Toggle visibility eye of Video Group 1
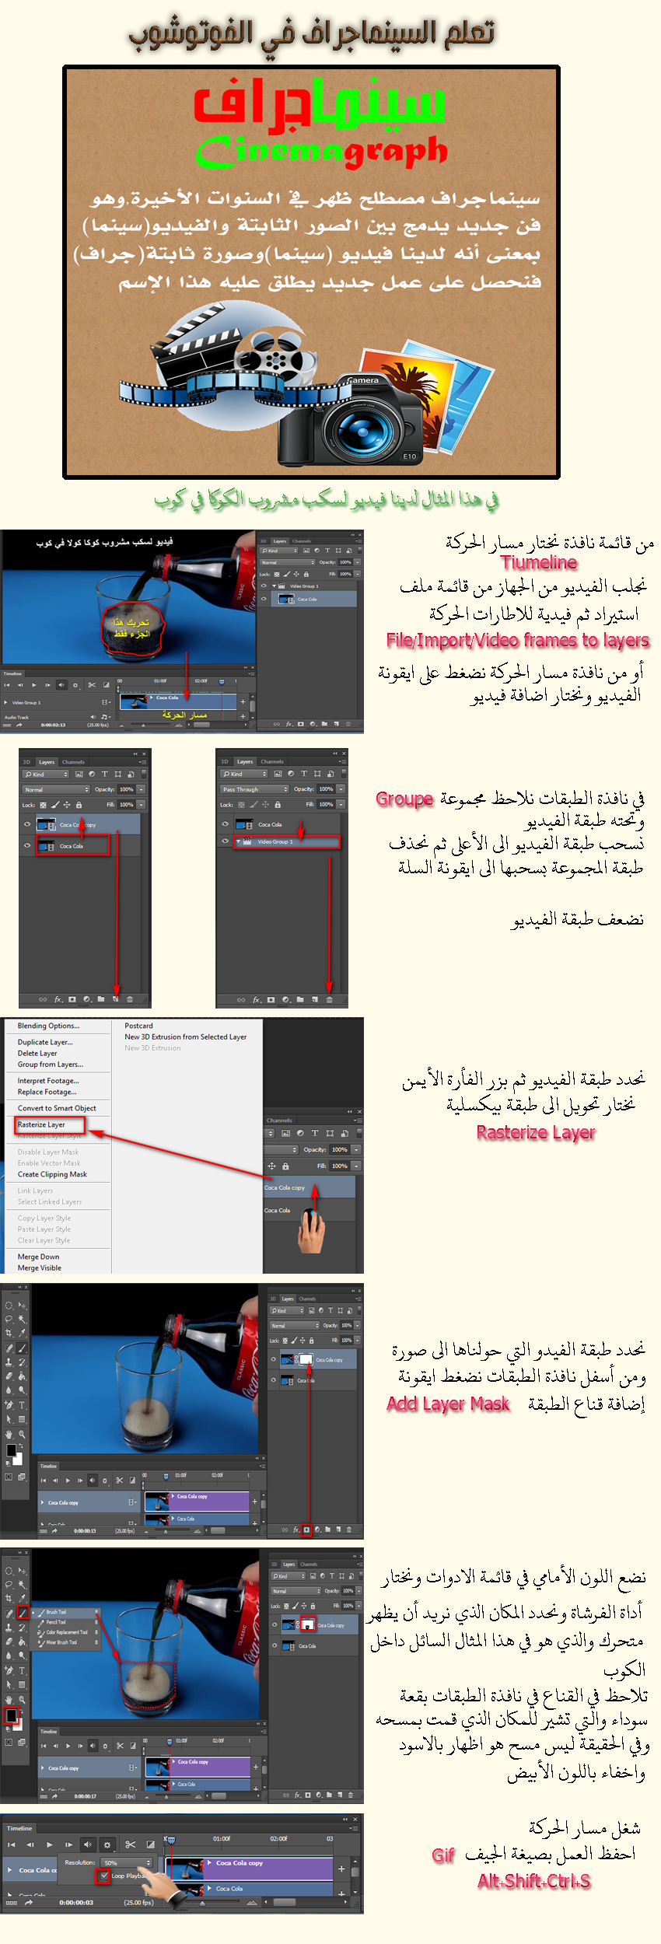 coord(225,841)
